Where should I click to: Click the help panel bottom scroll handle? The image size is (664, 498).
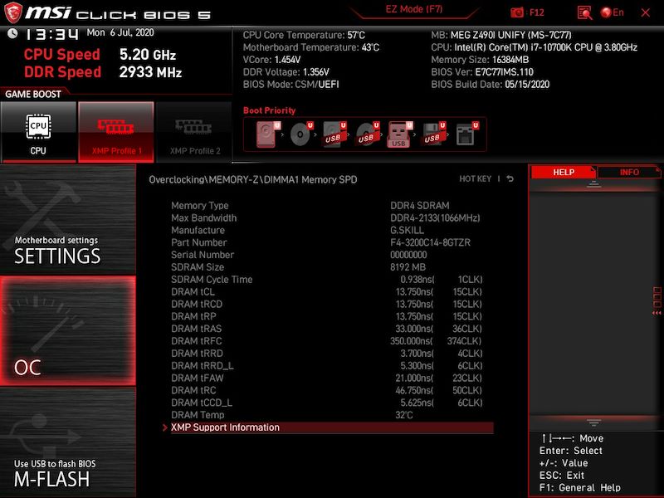(x=593, y=422)
